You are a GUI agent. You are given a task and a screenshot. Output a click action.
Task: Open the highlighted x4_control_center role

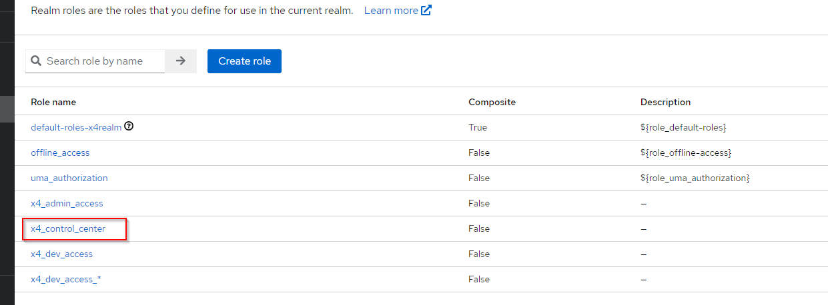point(68,228)
